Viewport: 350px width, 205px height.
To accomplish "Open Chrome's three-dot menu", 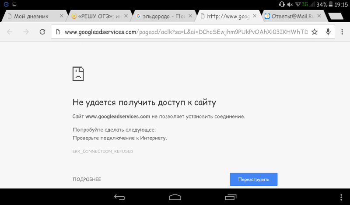I will [341, 32].
